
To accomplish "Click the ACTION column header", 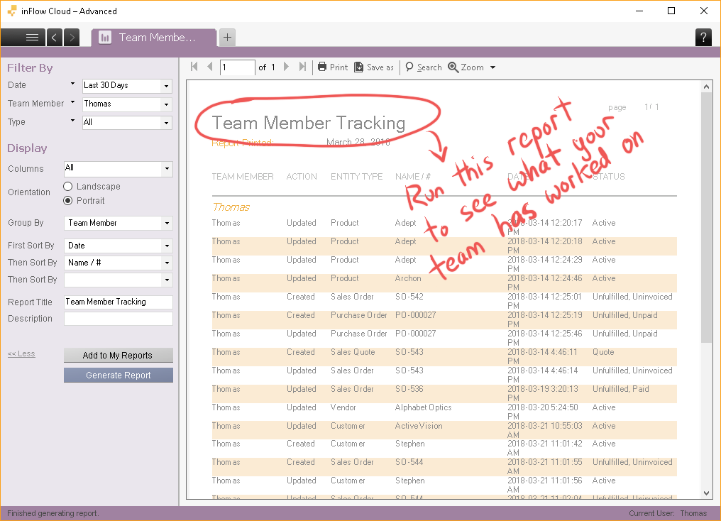I will (302, 177).
